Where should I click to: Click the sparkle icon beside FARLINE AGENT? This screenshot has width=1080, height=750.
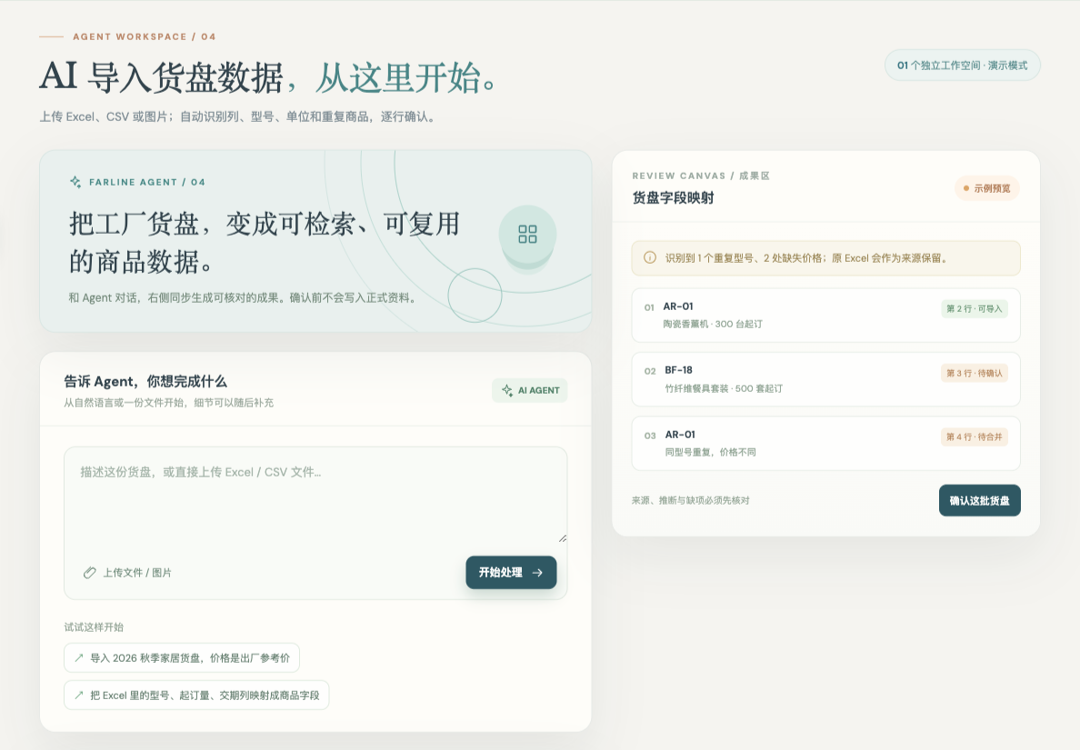75,182
